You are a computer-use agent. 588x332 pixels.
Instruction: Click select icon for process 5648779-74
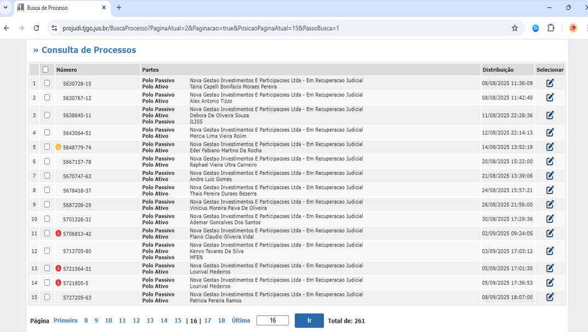click(550, 147)
